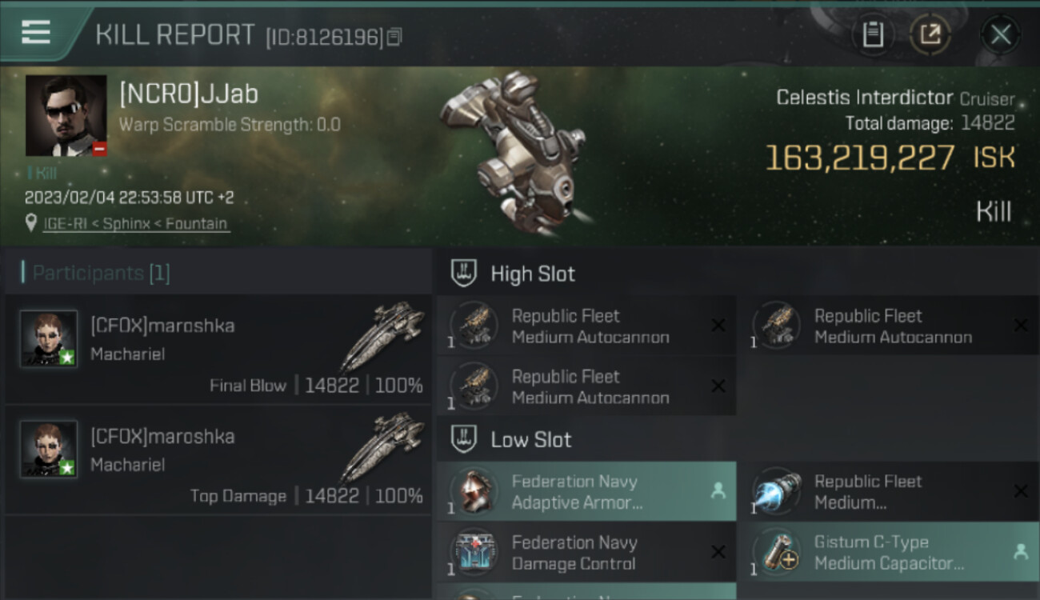Close the Kill Report window
The image size is (1040, 600).
tap(1000, 34)
